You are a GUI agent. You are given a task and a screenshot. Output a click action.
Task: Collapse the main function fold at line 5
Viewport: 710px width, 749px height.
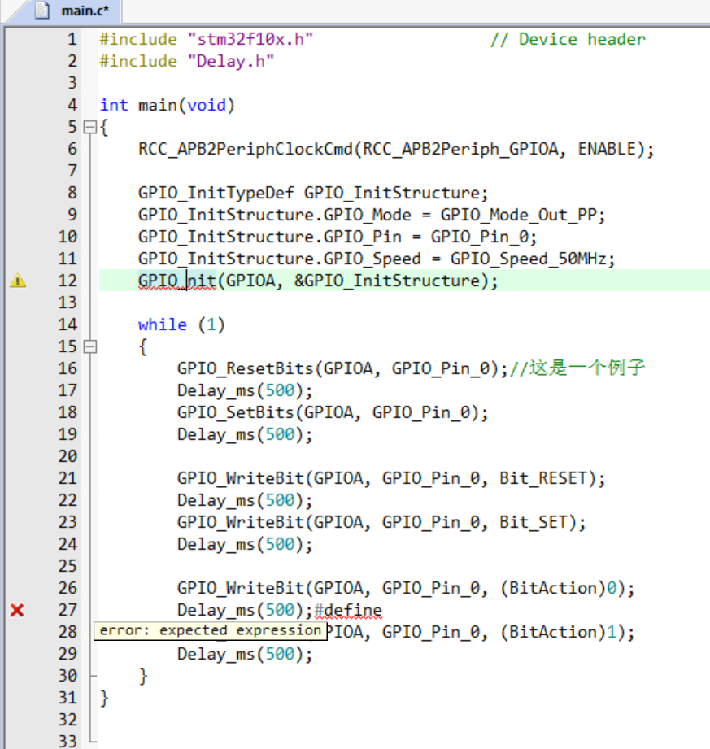[89, 127]
